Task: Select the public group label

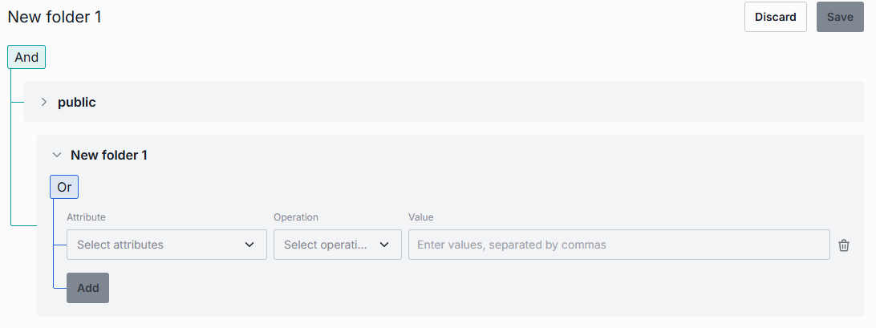Action: pyautogui.click(x=77, y=103)
